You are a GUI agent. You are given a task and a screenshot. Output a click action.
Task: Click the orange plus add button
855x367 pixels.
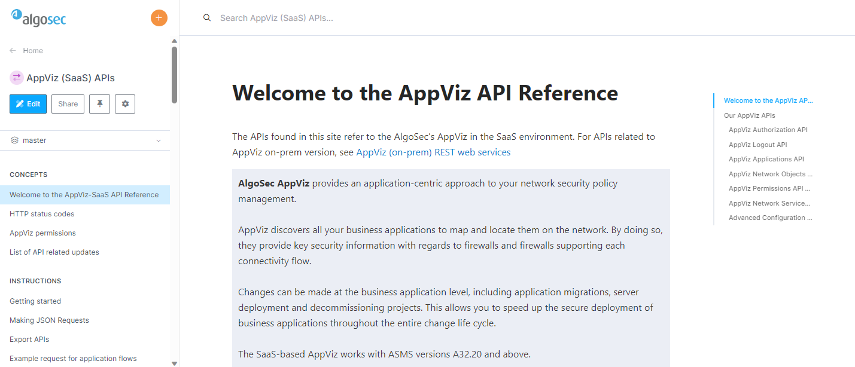(x=159, y=18)
